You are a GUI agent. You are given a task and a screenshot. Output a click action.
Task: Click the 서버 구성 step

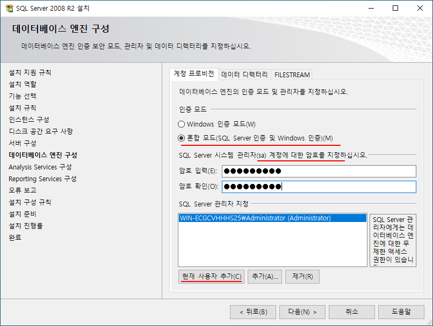(23, 143)
